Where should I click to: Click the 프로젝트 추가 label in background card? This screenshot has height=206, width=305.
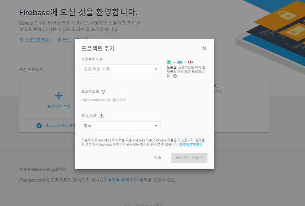(59, 106)
